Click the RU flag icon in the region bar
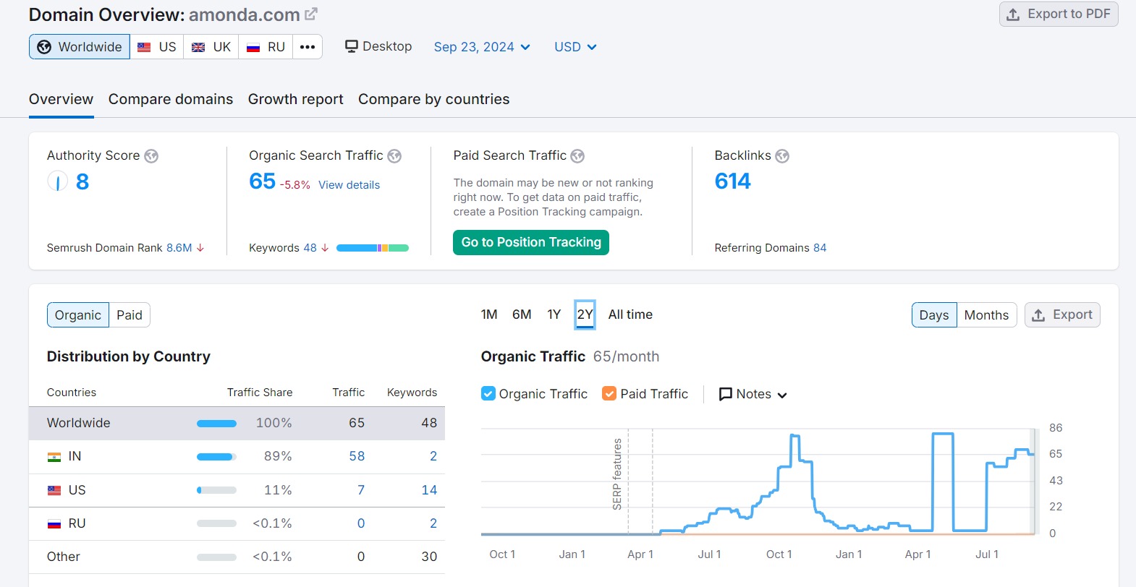The height and width of the screenshot is (587, 1136). (253, 47)
